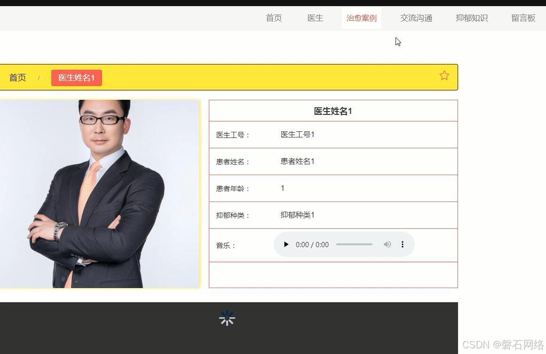Click the loading spinner in the footer
This screenshot has width=546, height=354.
[x=227, y=318]
